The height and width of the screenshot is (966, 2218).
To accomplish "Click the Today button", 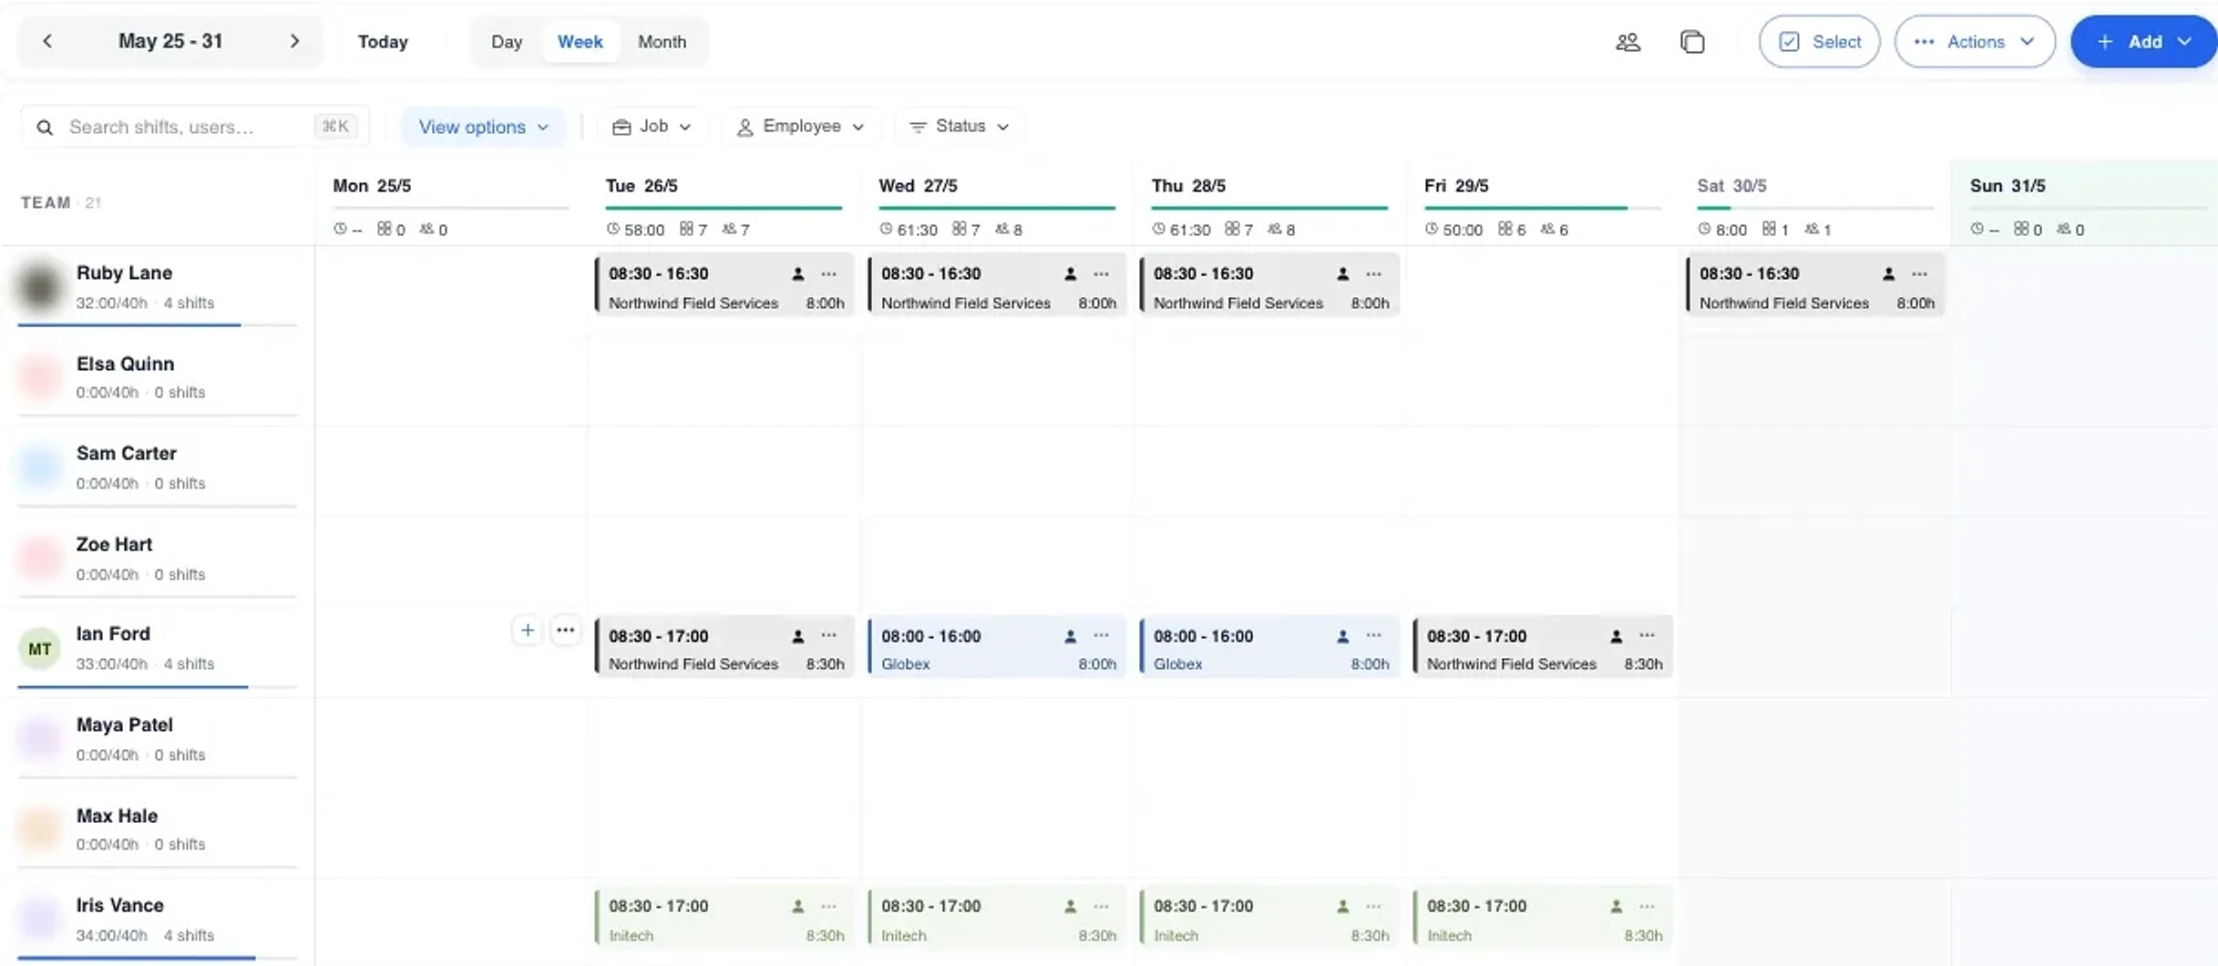I will pyautogui.click(x=383, y=42).
